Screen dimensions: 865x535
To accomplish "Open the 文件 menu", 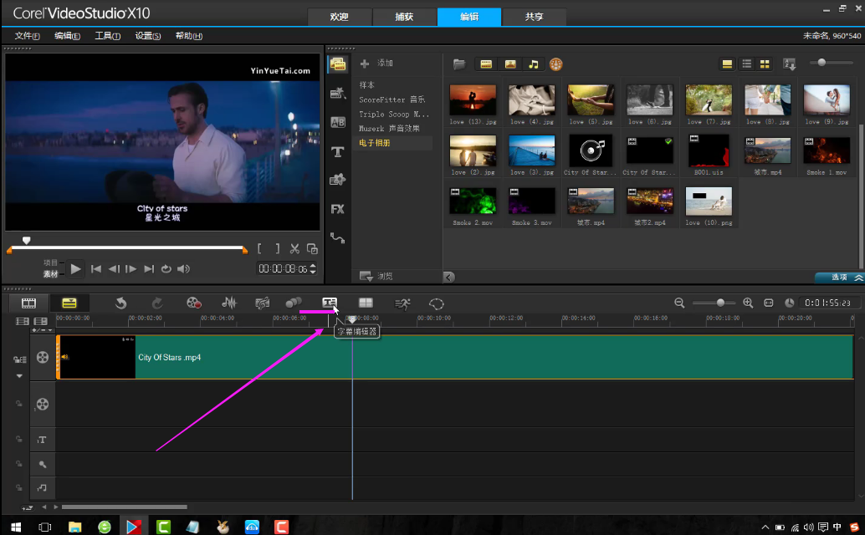I will click(28, 36).
